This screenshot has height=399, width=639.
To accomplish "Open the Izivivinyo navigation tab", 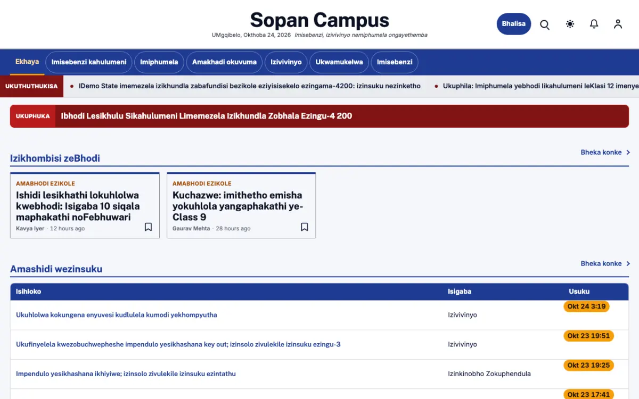I will tap(286, 62).
